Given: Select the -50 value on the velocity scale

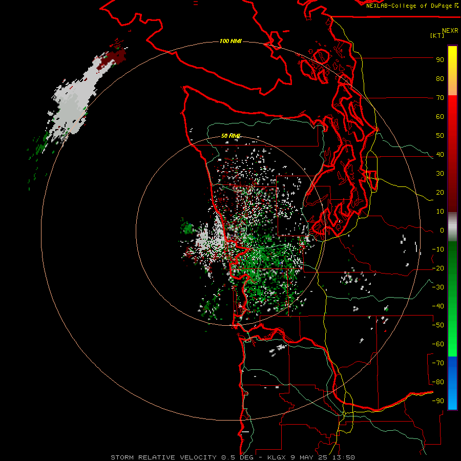Looking at the screenshot, I should tap(438, 325).
